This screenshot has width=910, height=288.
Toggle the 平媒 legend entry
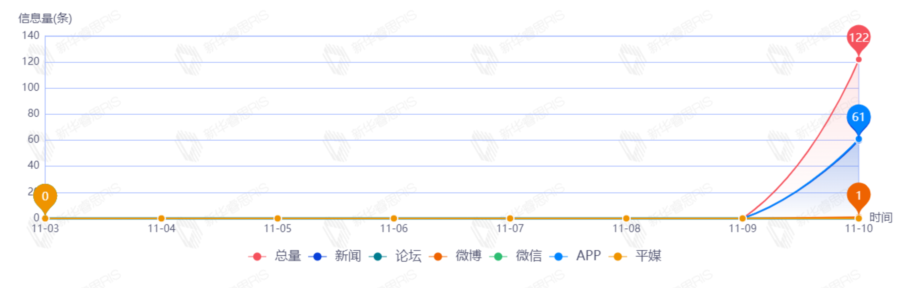click(635, 256)
